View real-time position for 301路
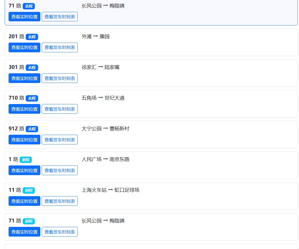The image size is (299, 249). pyautogui.click(x=24, y=78)
